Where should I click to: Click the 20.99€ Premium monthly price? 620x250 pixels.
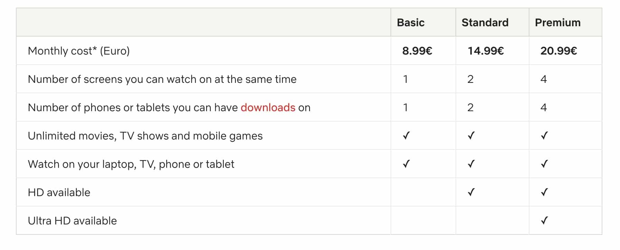(558, 51)
